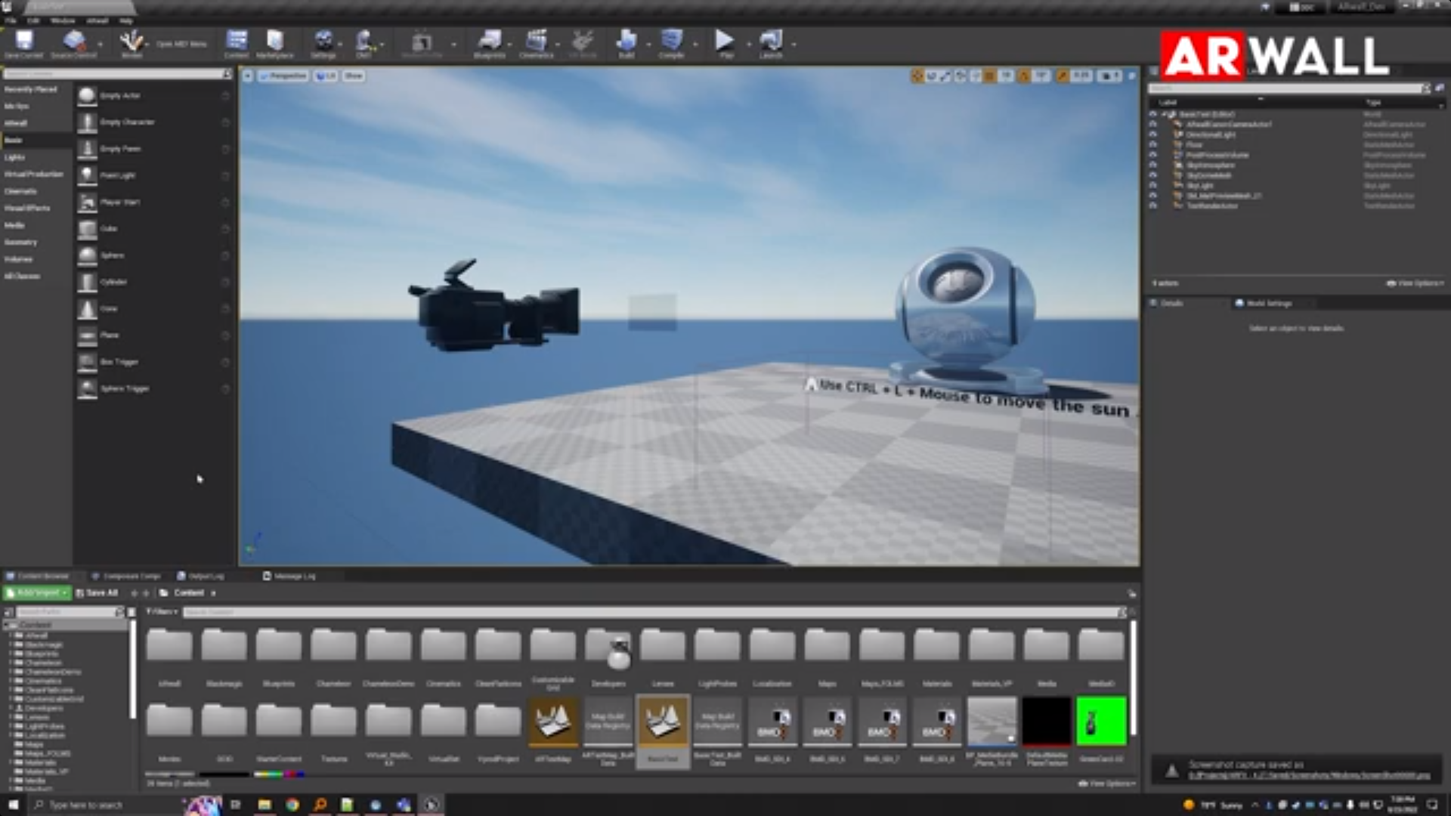The image size is (1451, 816).
Task: Open the Filters dropdown in the Content Browser
Action: (160, 612)
